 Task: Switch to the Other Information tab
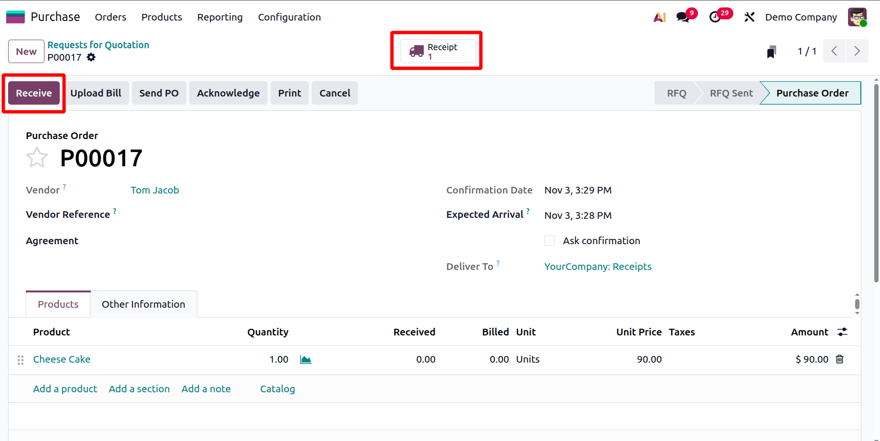[143, 304]
